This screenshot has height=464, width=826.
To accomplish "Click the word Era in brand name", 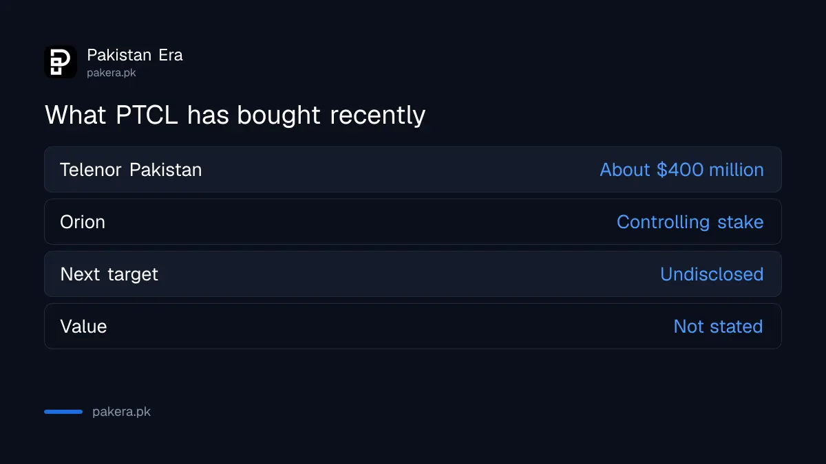I will tap(171, 55).
